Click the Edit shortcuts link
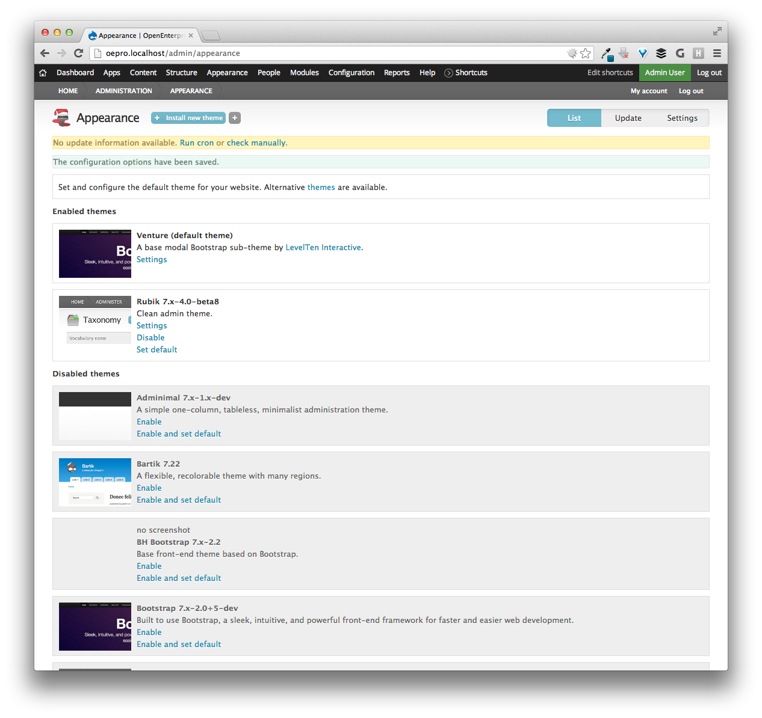The width and height of the screenshot is (762, 718). [610, 73]
